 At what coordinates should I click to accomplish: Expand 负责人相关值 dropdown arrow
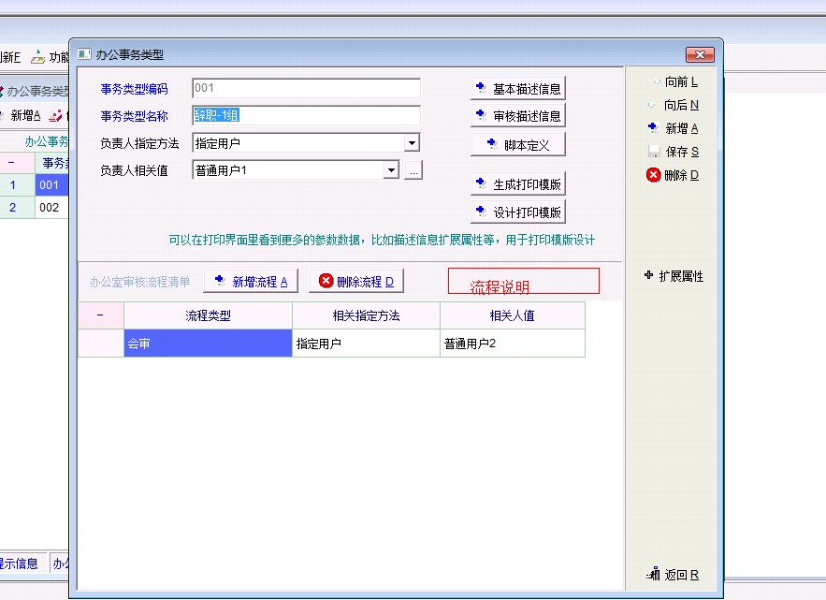[x=391, y=170]
